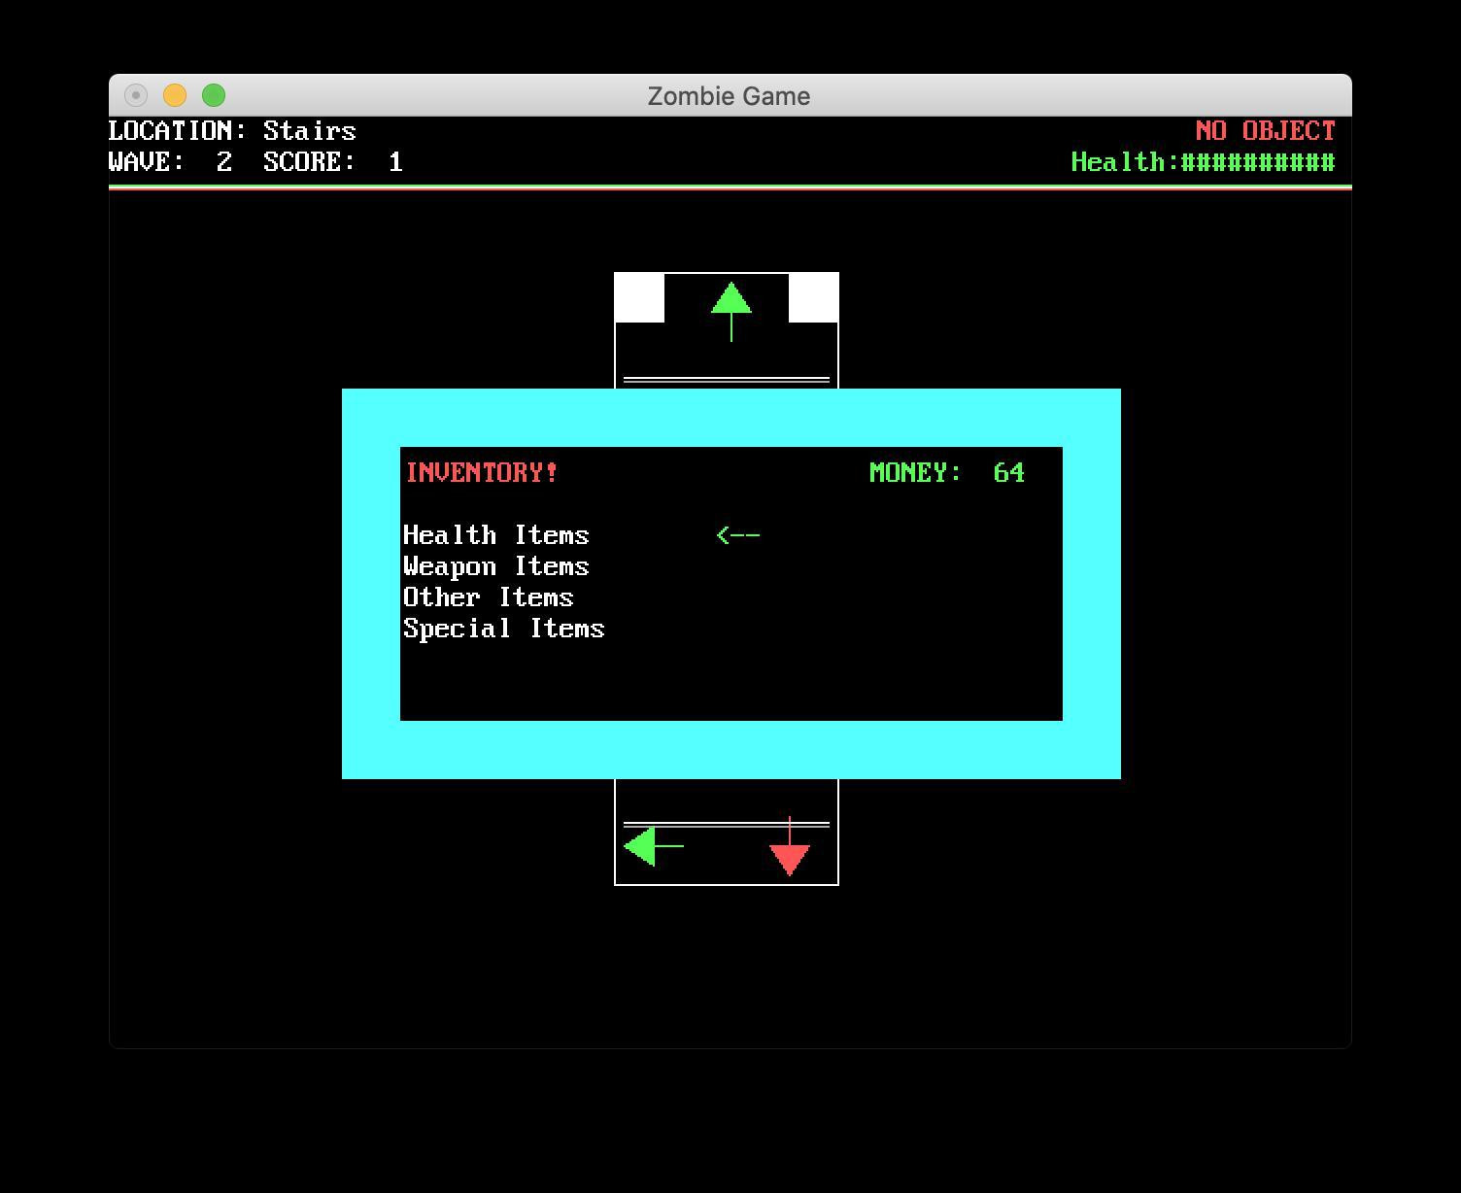Choose Other Items in inventory
This screenshot has width=1461, height=1193.
[489, 597]
